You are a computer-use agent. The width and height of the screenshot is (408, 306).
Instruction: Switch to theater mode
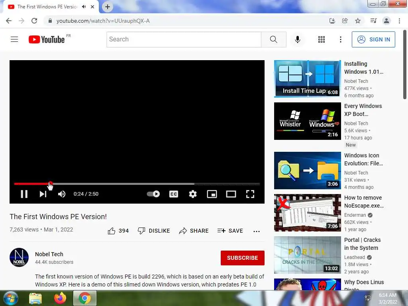(x=231, y=194)
